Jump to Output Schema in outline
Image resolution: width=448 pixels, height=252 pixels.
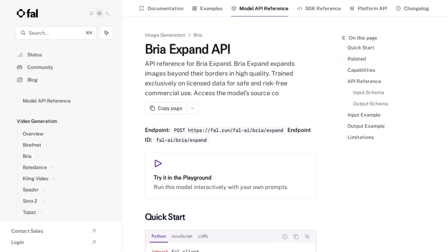pyautogui.click(x=370, y=104)
